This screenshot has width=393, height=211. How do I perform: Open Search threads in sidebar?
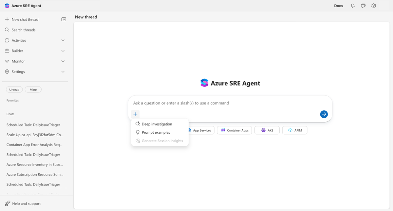click(35, 30)
